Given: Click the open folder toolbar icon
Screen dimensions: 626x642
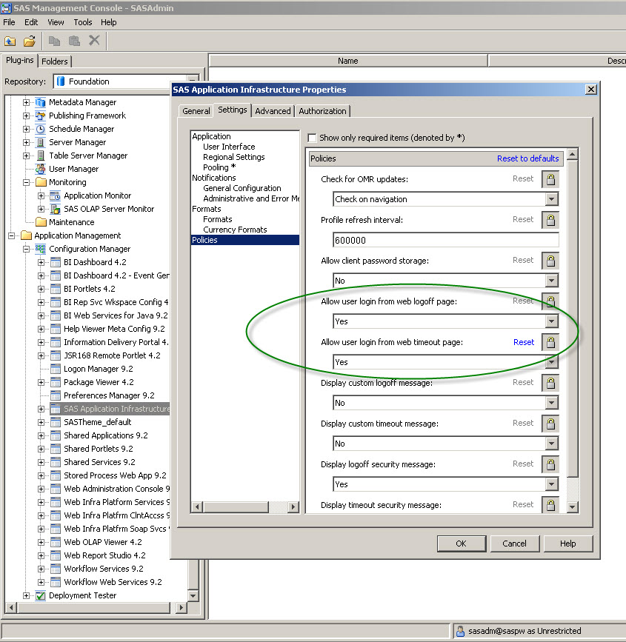Looking at the screenshot, I should pos(30,41).
